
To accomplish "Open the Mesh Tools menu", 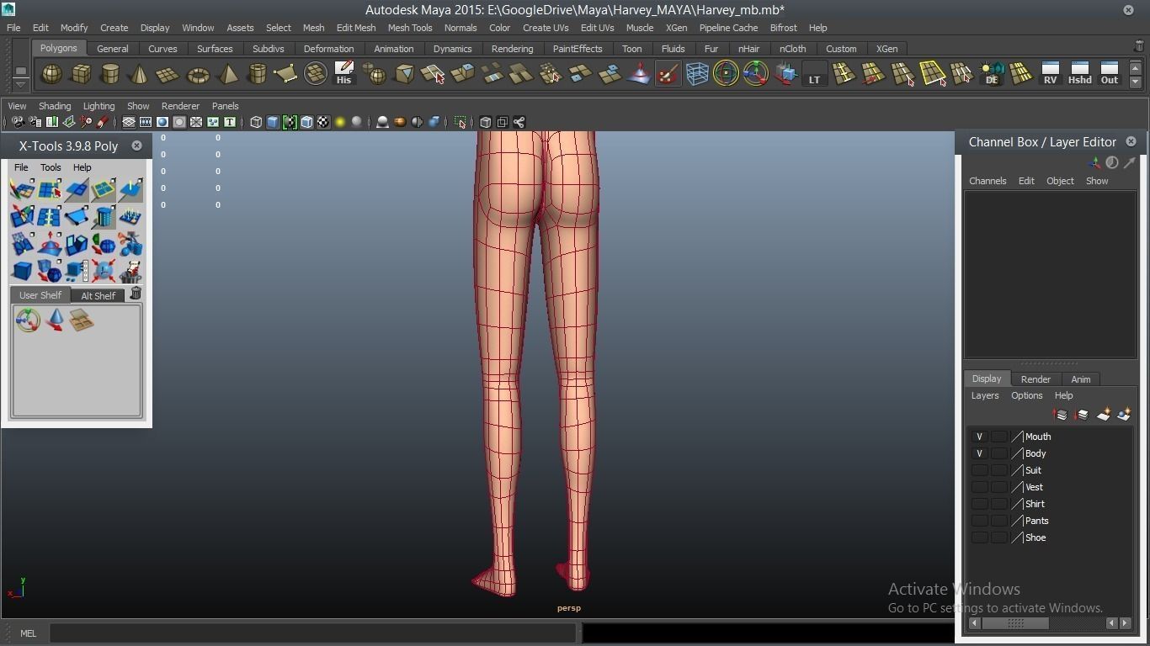I will pyautogui.click(x=410, y=28).
